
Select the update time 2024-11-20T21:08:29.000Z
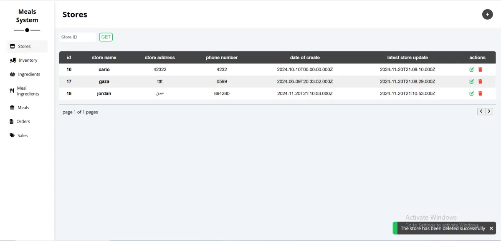(x=407, y=82)
